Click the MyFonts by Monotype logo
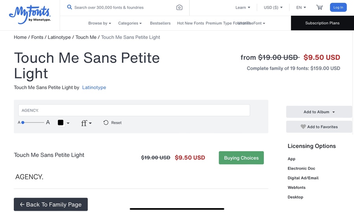Screen dimensions: 354x212 tap(30, 14)
